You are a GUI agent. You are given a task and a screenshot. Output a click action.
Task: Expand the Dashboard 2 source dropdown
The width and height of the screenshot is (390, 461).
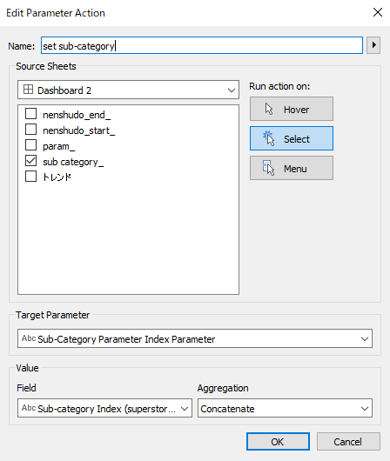[128, 90]
